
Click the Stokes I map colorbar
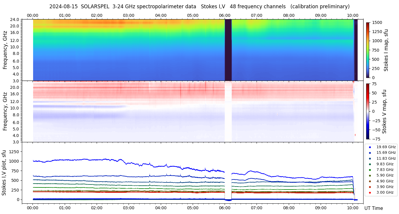(368, 50)
